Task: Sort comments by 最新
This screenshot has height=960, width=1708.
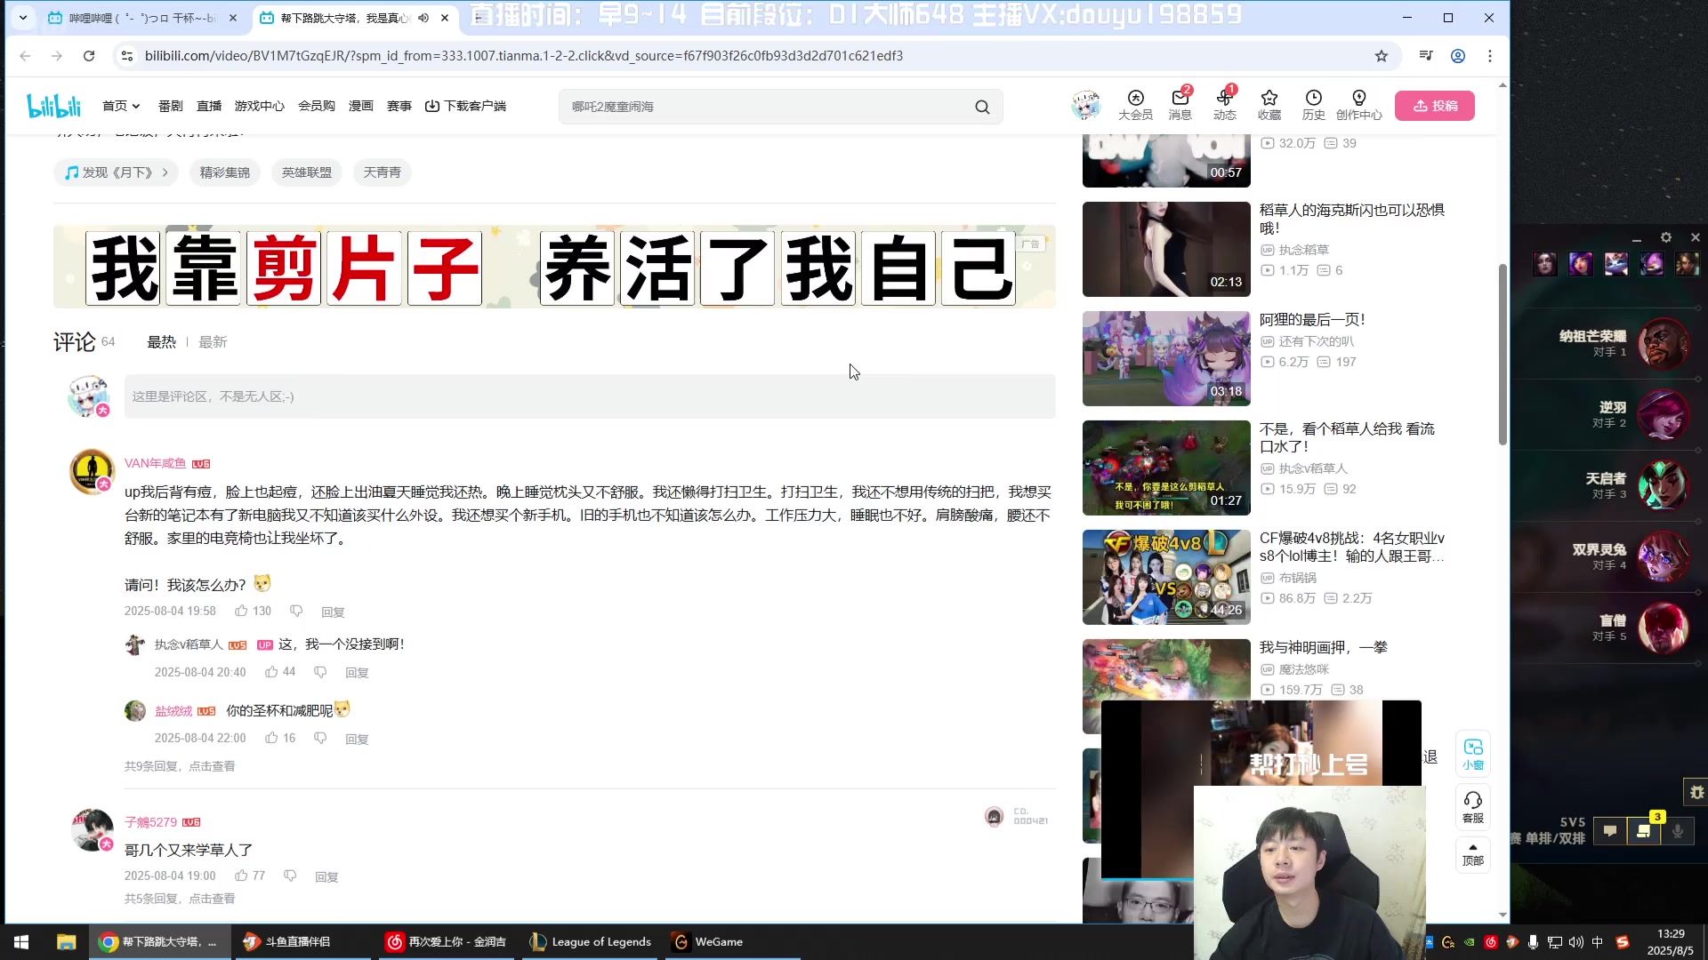Action: [x=213, y=342]
